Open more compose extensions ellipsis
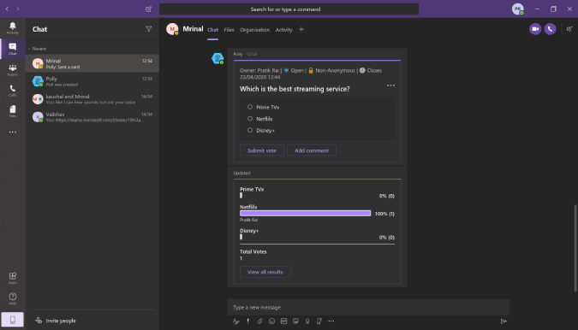 coord(331,321)
